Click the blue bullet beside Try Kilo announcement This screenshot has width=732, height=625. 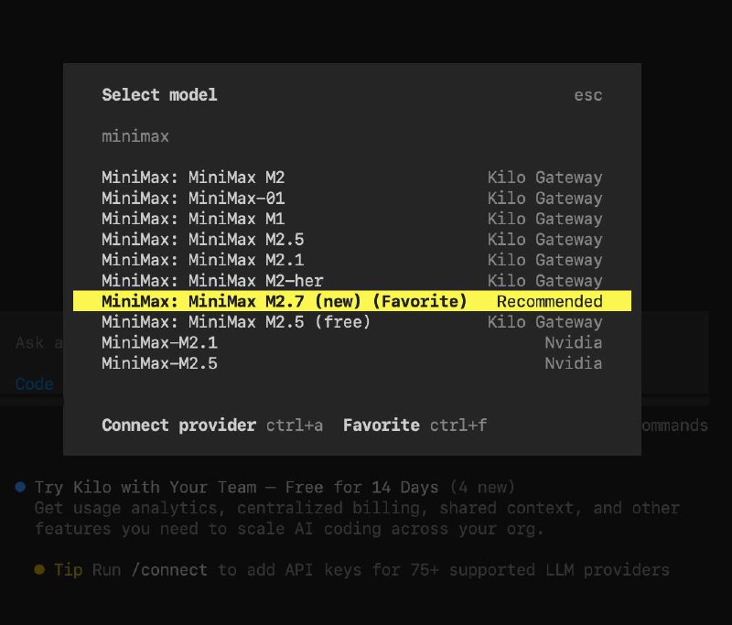[x=20, y=488]
